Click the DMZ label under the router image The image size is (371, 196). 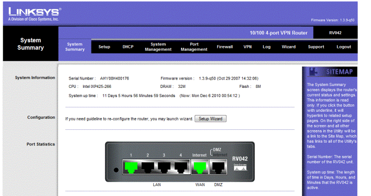tap(219, 184)
